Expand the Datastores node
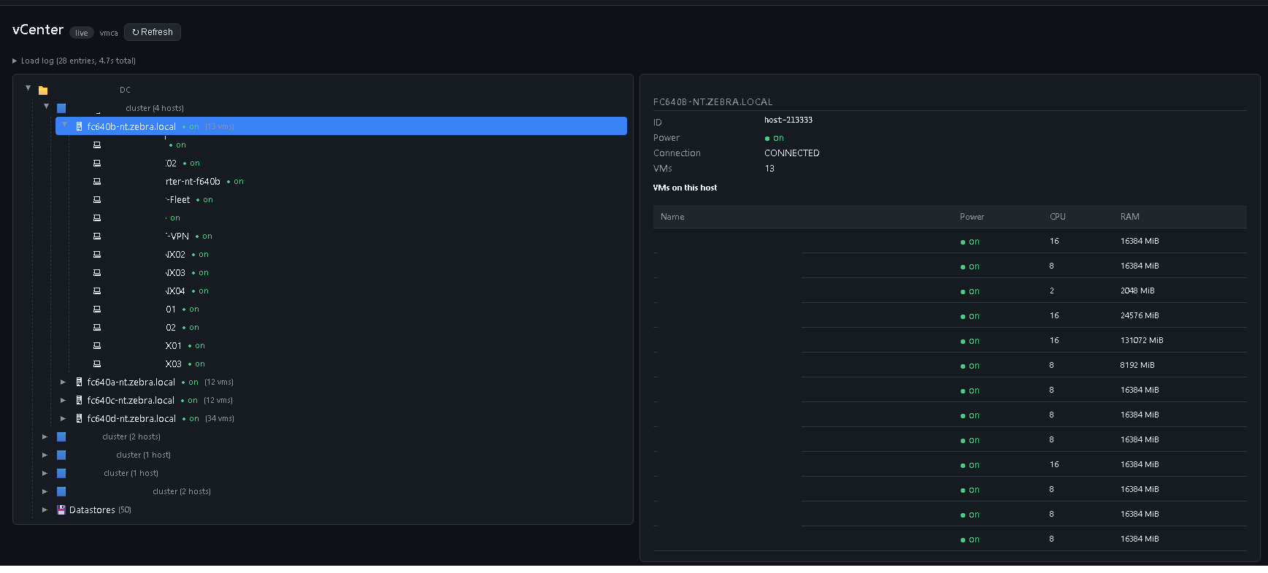 tap(45, 509)
